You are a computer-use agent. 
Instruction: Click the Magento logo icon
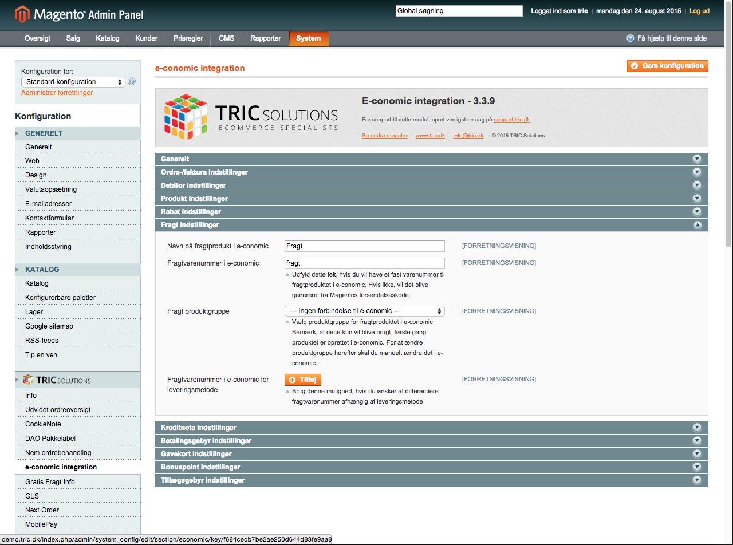pos(22,13)
